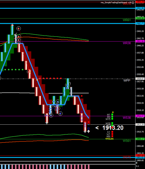The height and width of the screenshot is (169, 145).
Task: Click the red down arrow at chart peak
Action: pyautogui.click(x=12, y=25)
